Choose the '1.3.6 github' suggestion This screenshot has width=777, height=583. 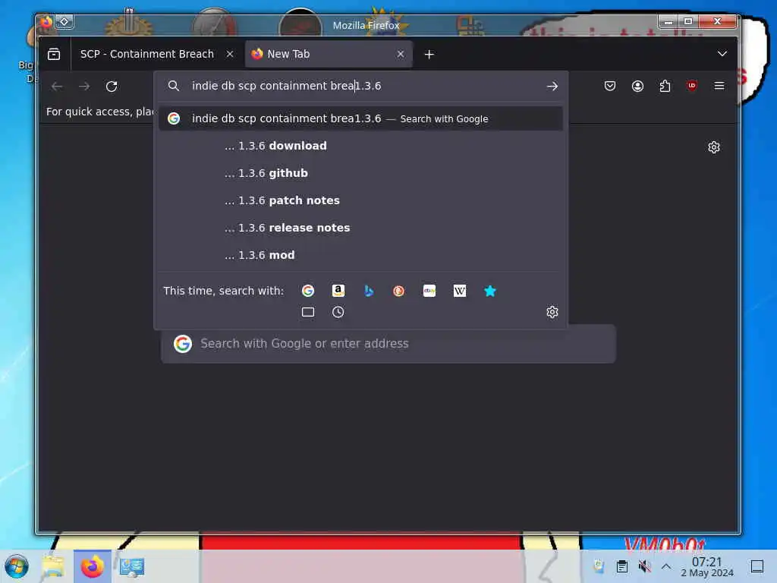360,173
